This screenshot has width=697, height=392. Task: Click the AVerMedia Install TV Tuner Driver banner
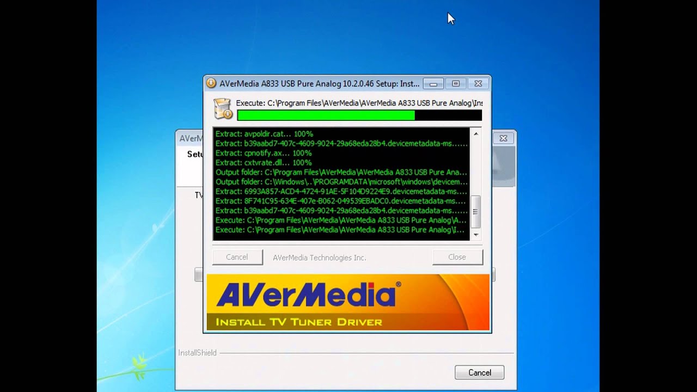(x=348, y=302)
